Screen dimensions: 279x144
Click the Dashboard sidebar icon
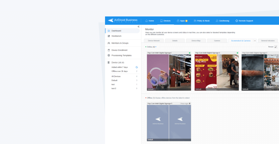tap(109, 31)
